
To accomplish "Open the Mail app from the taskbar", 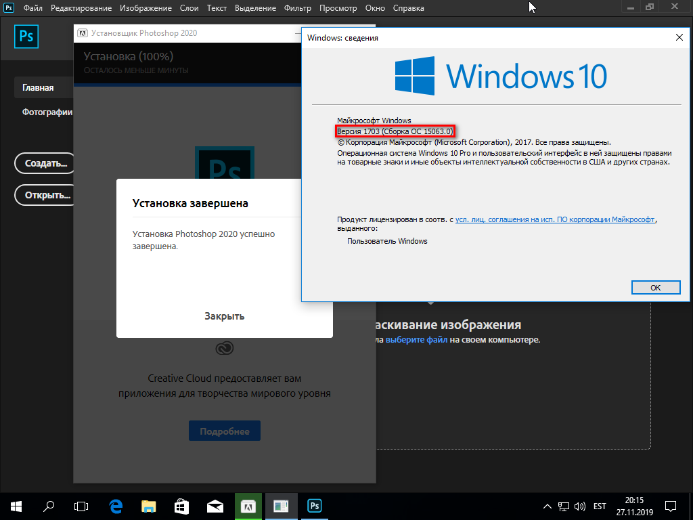I will click(215, 506).
